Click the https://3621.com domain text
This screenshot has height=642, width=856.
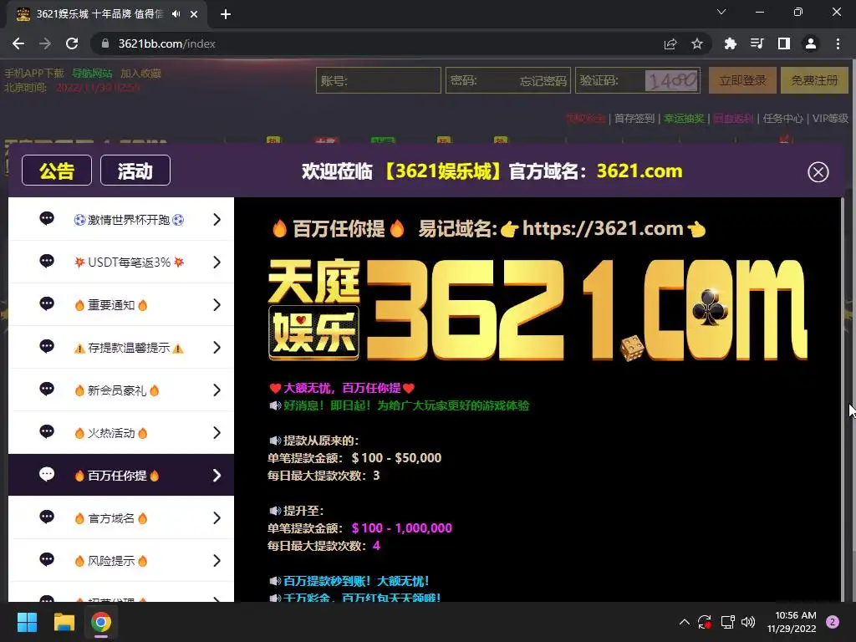603,228
